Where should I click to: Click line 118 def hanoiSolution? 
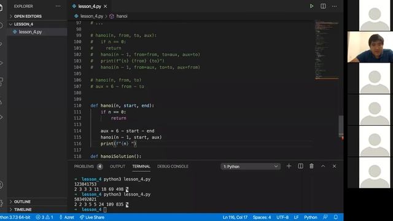coord(116,157)
